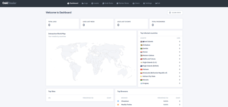This screenshot has height=107, width=228.
Task: Click the Zimbabwe flag icon
Action: point(141,45)
